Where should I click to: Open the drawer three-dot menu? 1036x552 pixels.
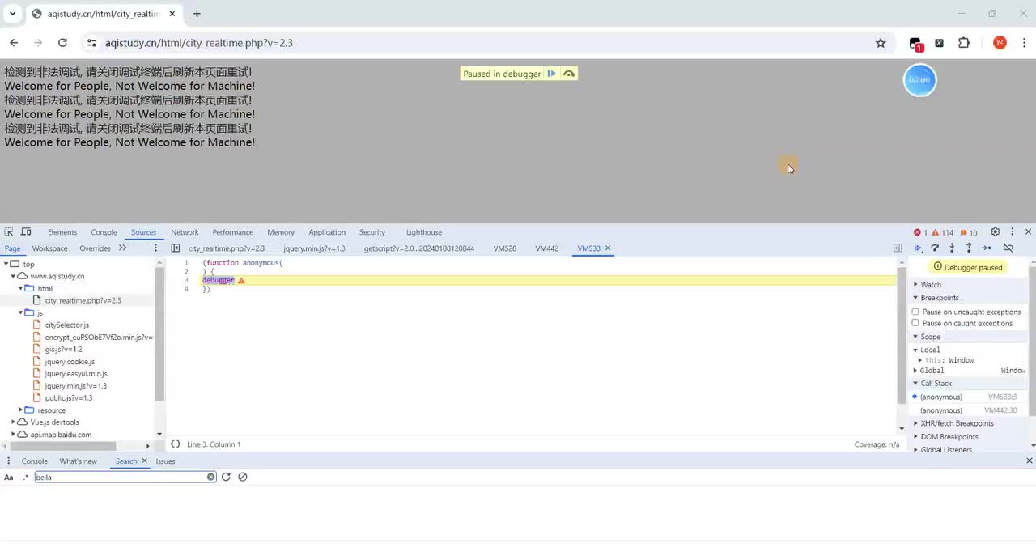pos(8,461)
